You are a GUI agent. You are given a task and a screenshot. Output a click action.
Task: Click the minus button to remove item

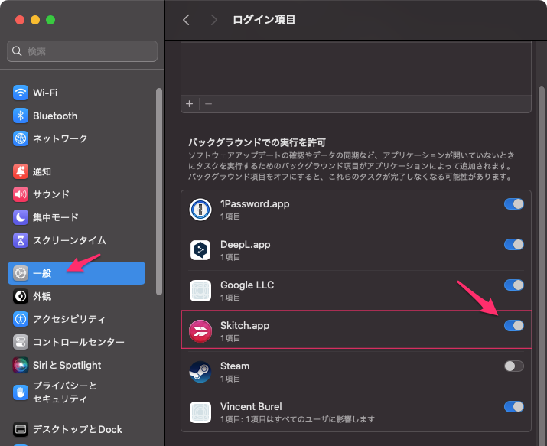pos(208,103)
